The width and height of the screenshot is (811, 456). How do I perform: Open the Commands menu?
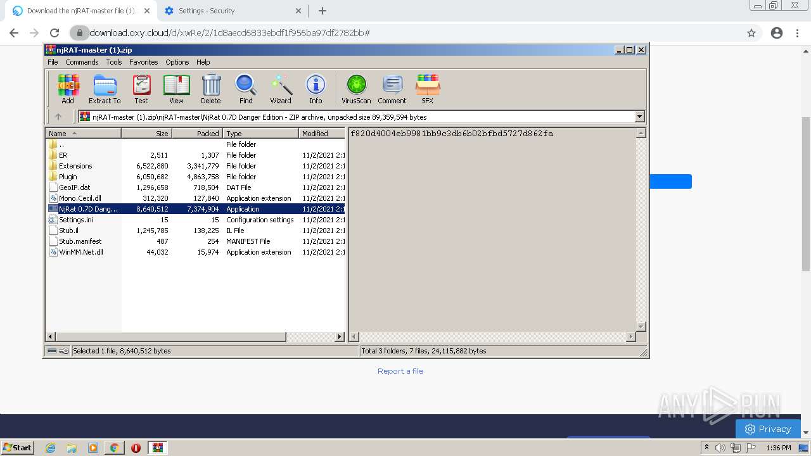pos(82,62)
